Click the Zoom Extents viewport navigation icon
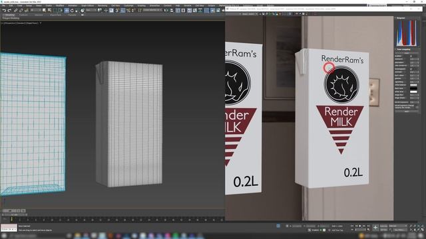 click(x=418, y=226)
